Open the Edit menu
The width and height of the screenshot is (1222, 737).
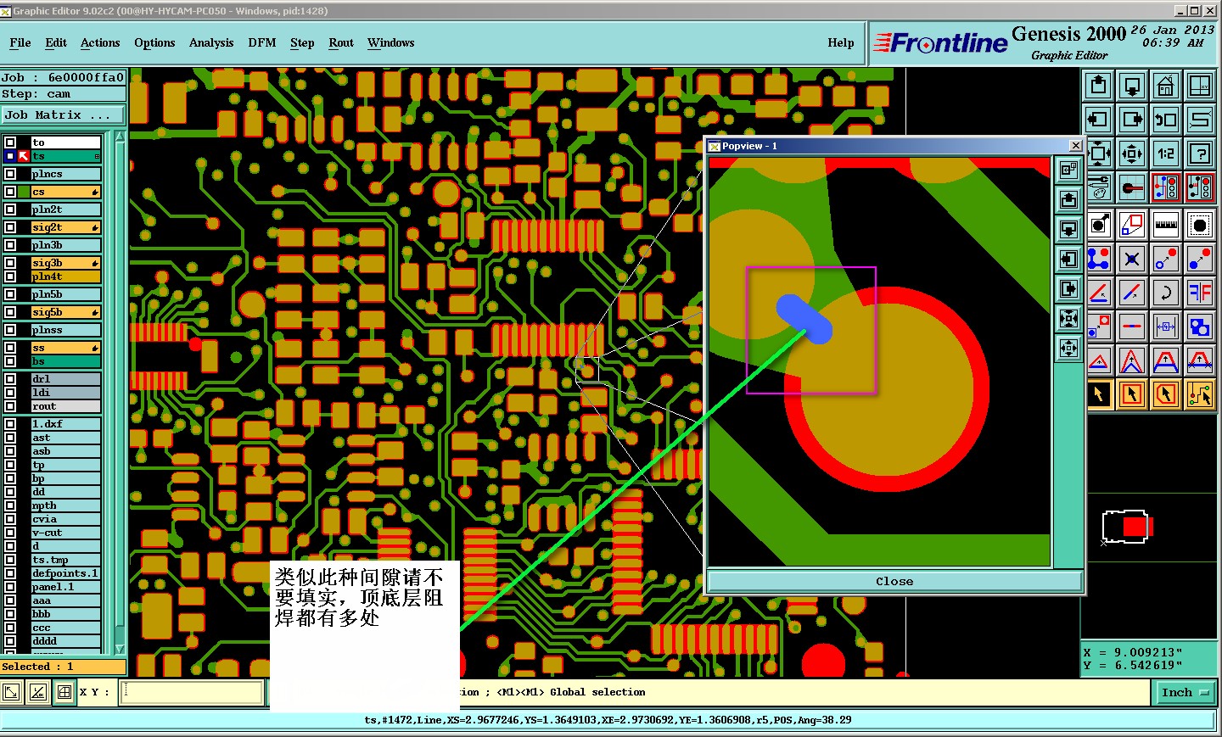[x=56, y=42]
